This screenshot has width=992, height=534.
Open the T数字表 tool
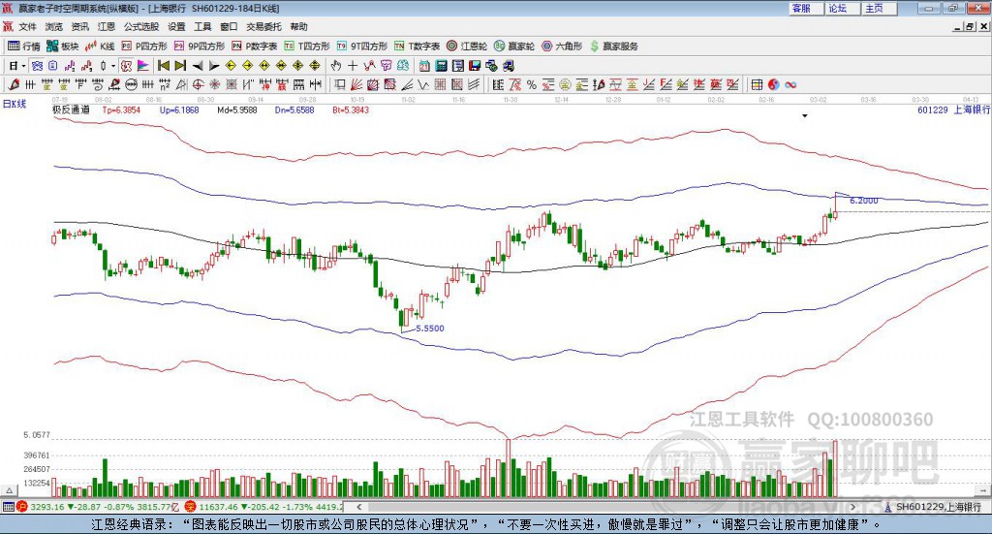(x=417, y=47)
